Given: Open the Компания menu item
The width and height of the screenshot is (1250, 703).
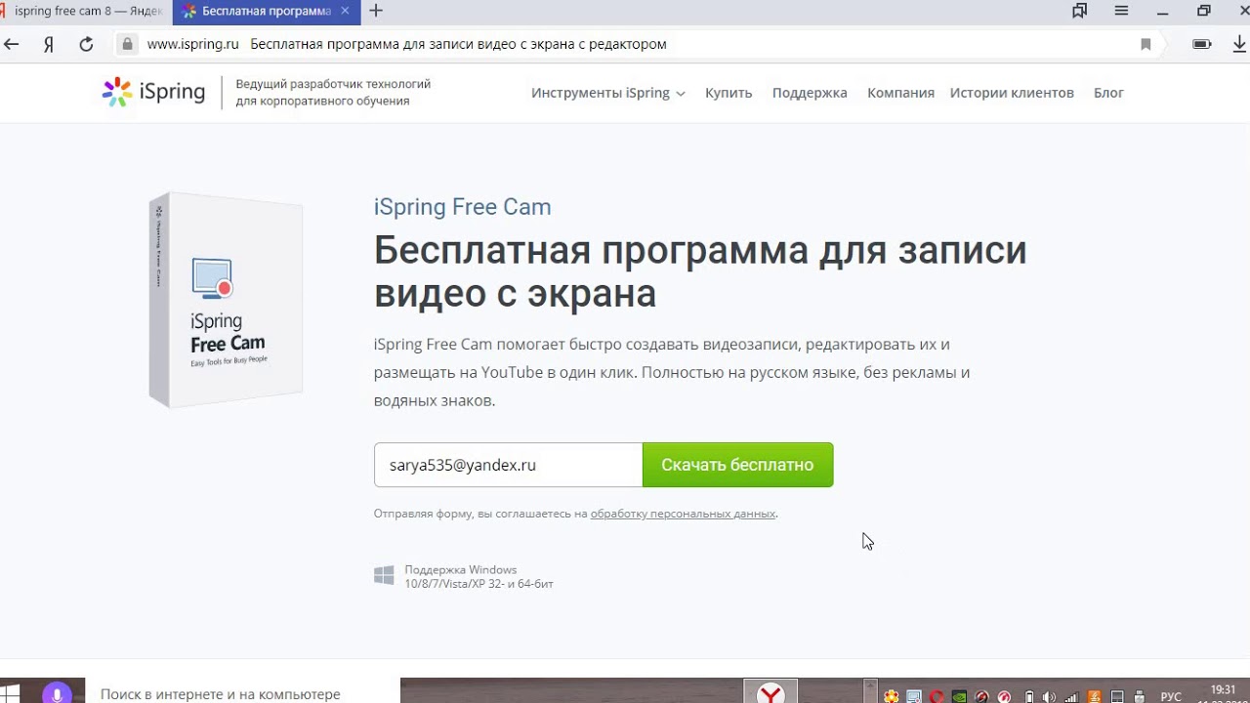Looking at the screenshot, I should click(x=900, y=93).
